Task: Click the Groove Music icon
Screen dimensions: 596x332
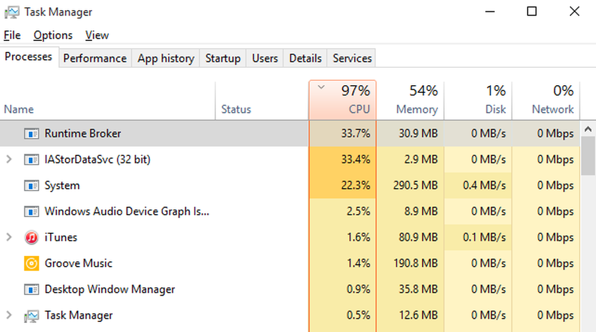Action: pos(31,264)
